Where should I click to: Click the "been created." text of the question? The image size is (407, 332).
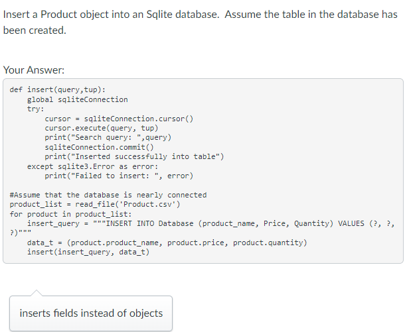(x=35, y=30)
